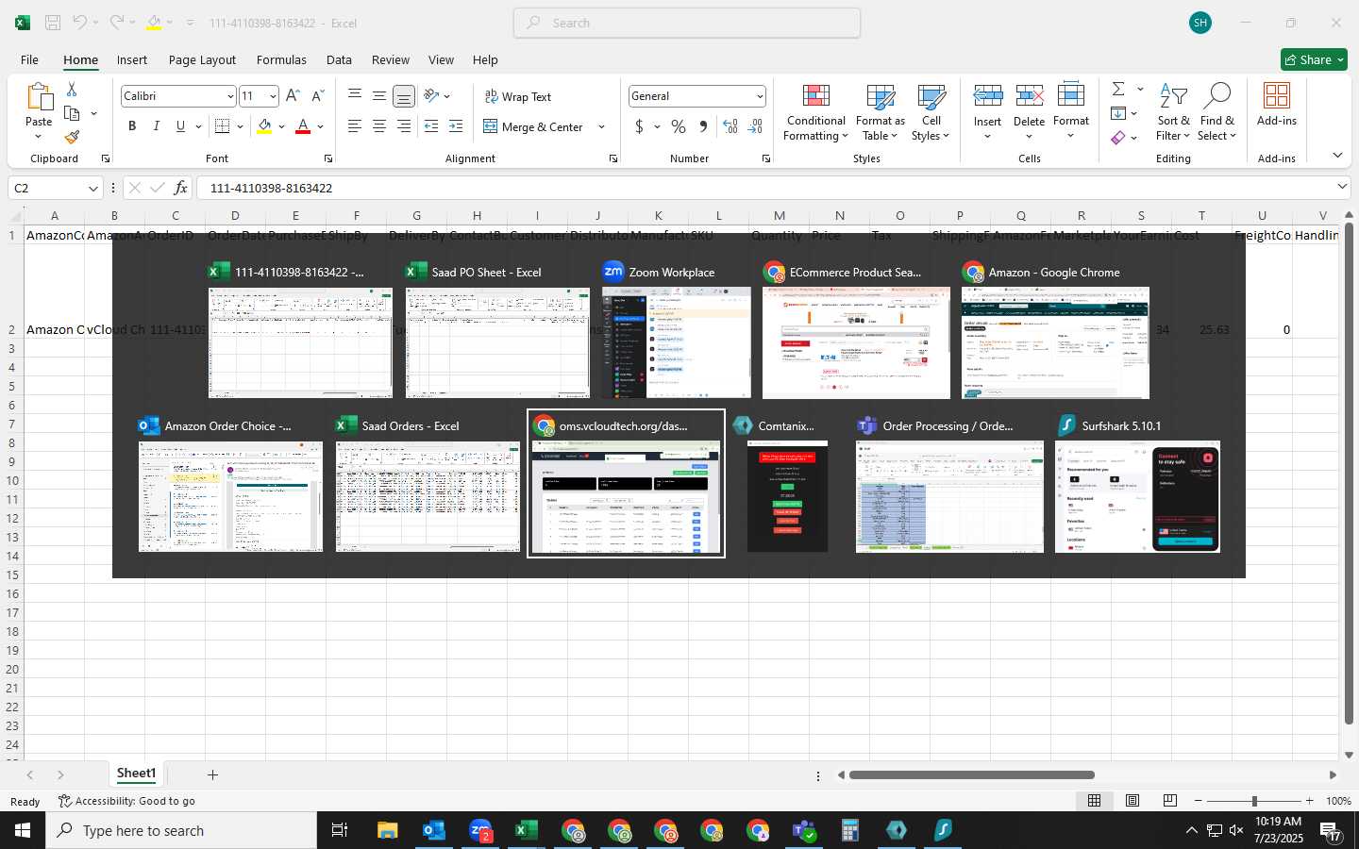
Task: Click the Find & Select button
Action: (1216, 112)
